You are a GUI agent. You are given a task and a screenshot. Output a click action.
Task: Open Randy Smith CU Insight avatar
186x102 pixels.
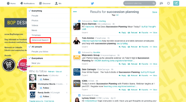[33, 95]
